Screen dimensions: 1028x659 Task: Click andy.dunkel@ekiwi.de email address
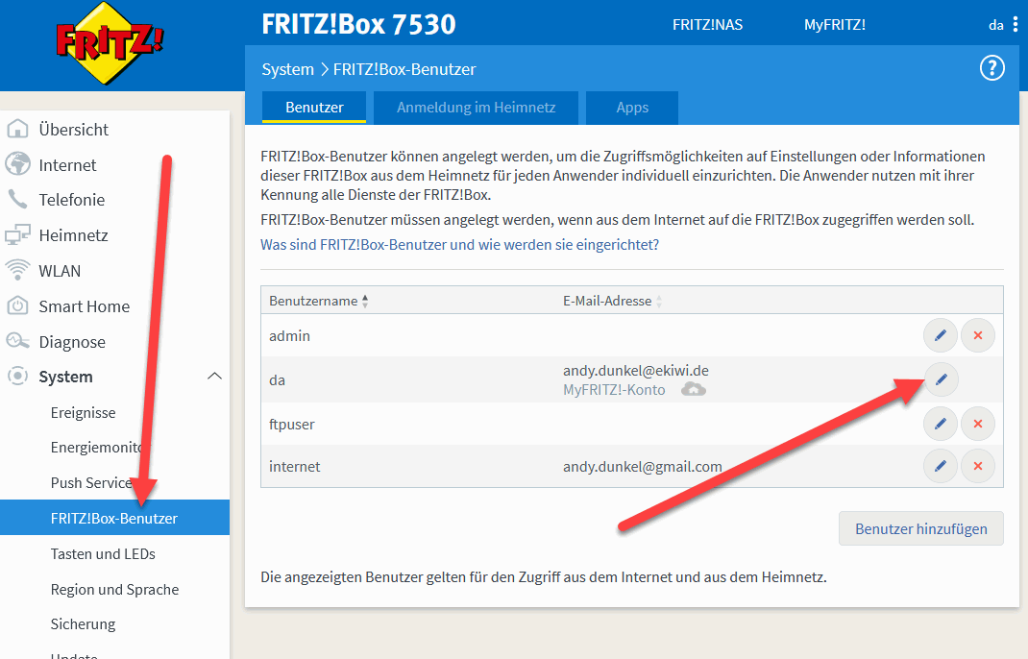pyautogui.click(x=636, y=371)
